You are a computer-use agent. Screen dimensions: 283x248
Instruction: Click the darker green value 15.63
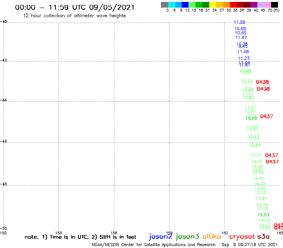[263, 215]
